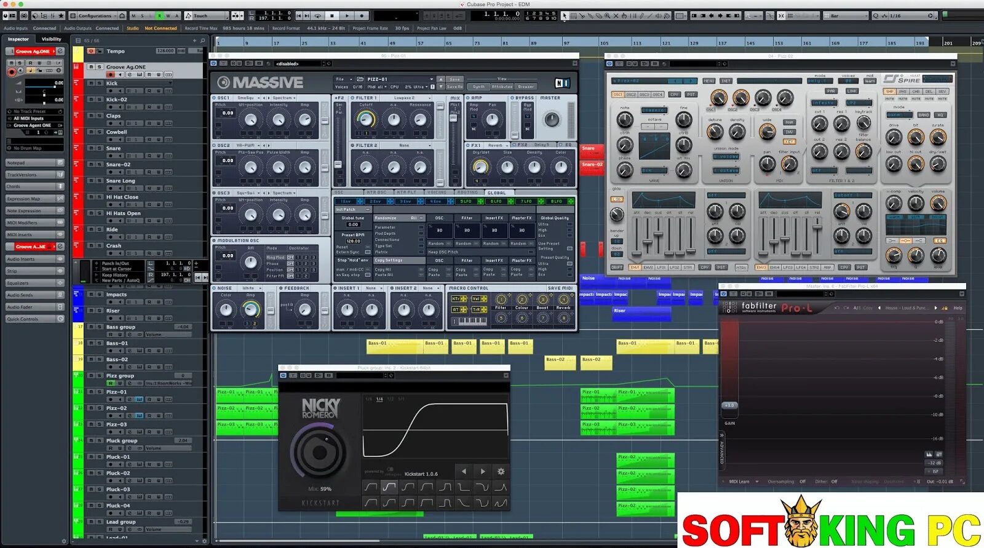This screenshot has width=984, height=548.
Task: Open Edit Instrument 'e' in Inspector header
Action: 60,51
